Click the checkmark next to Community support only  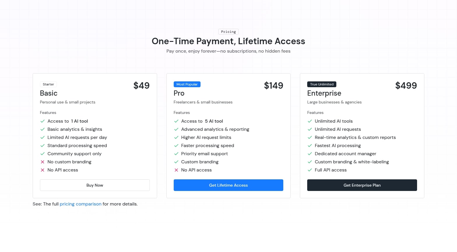43,154
